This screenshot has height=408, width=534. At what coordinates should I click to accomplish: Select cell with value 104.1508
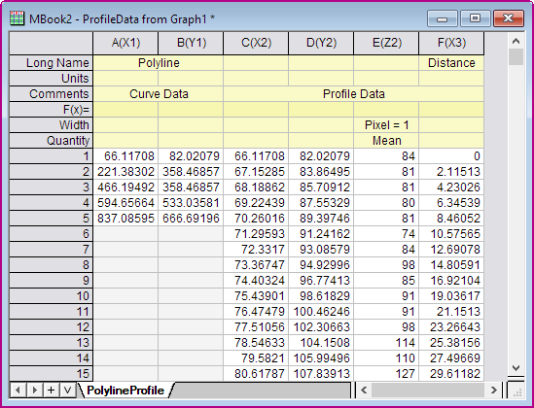321,343
